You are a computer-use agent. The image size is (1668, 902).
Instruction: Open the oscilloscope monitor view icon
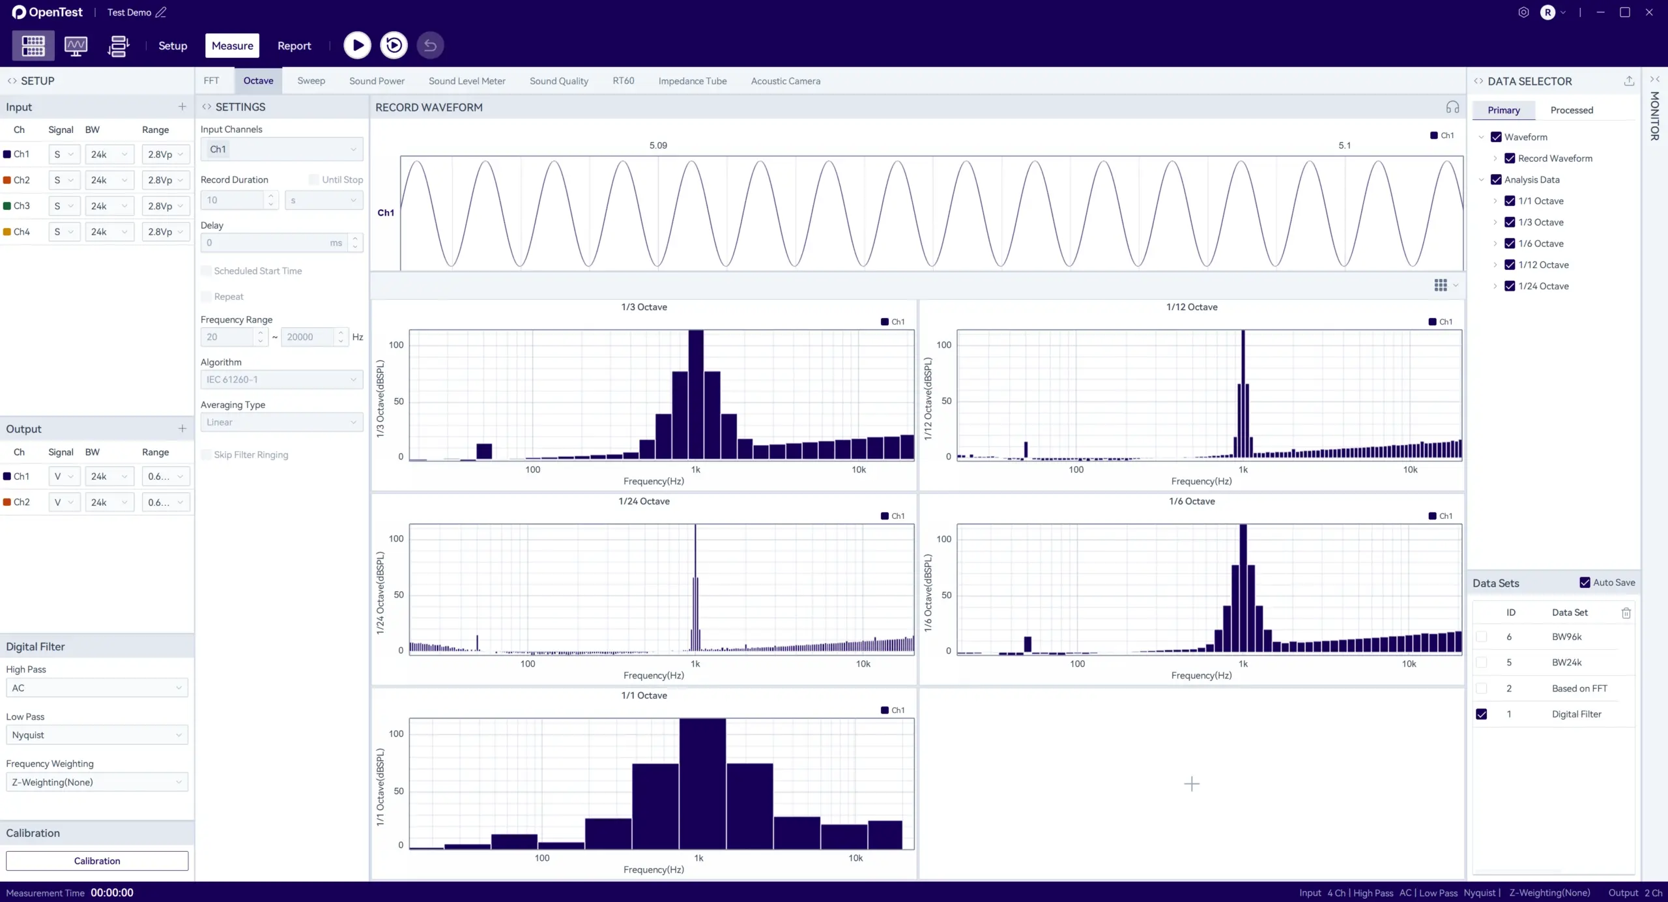[76, 46]
